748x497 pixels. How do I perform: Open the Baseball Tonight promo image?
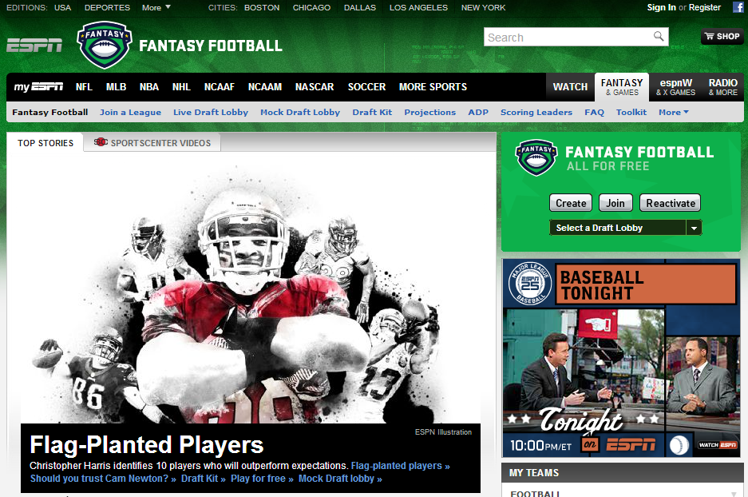point(621,358)
